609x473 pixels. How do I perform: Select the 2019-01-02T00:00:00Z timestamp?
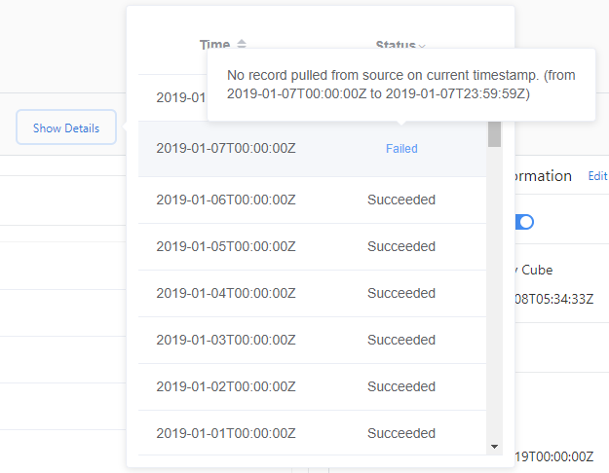click(226, 387)
